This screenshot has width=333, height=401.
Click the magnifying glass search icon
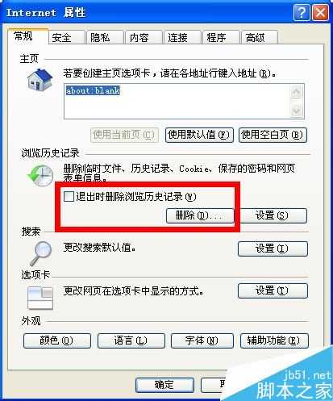coord(41,253)
